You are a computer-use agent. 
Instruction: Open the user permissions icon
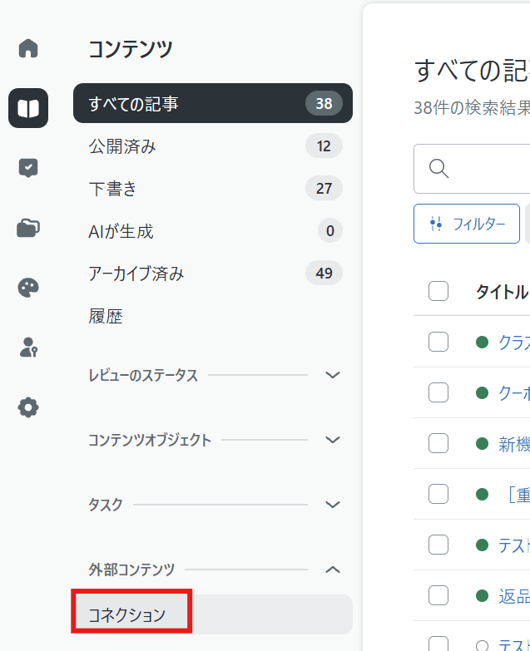[x=28, y=348]
